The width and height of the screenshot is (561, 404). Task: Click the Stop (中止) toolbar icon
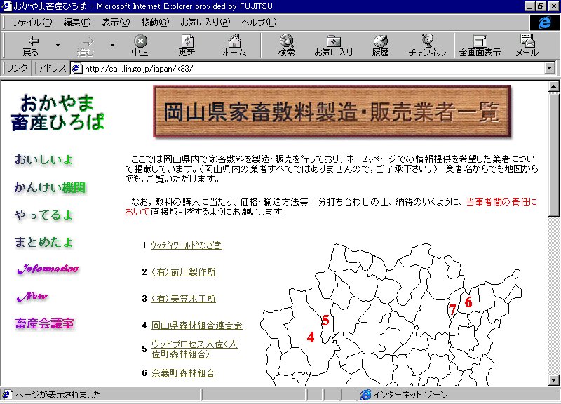[x=140, y=45]
